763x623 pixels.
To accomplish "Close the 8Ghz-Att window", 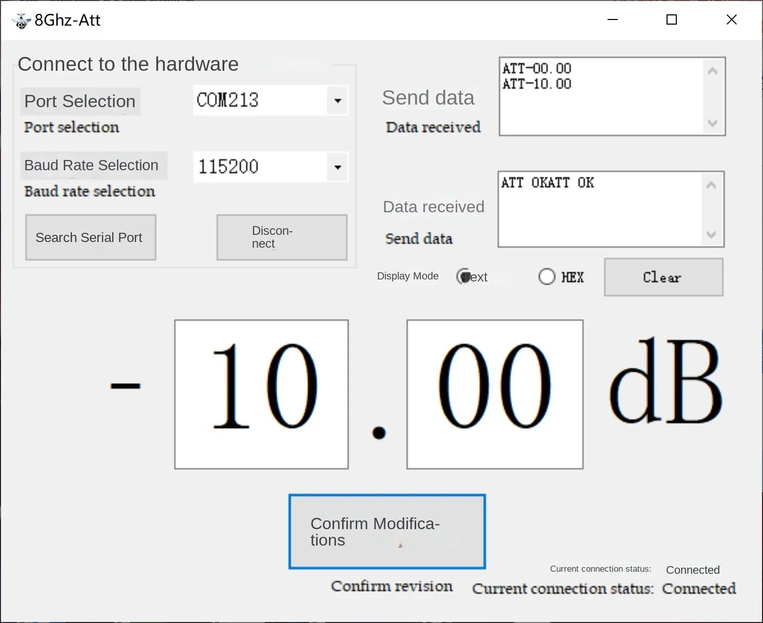I will (x=732, y=20).
